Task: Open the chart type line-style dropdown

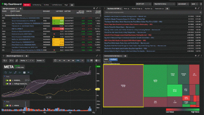Action: pyautogui.click(x=32, y=61)
